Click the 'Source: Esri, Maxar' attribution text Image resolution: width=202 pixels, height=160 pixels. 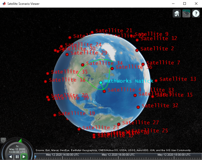pyautogui.click(x=113, y=150)
